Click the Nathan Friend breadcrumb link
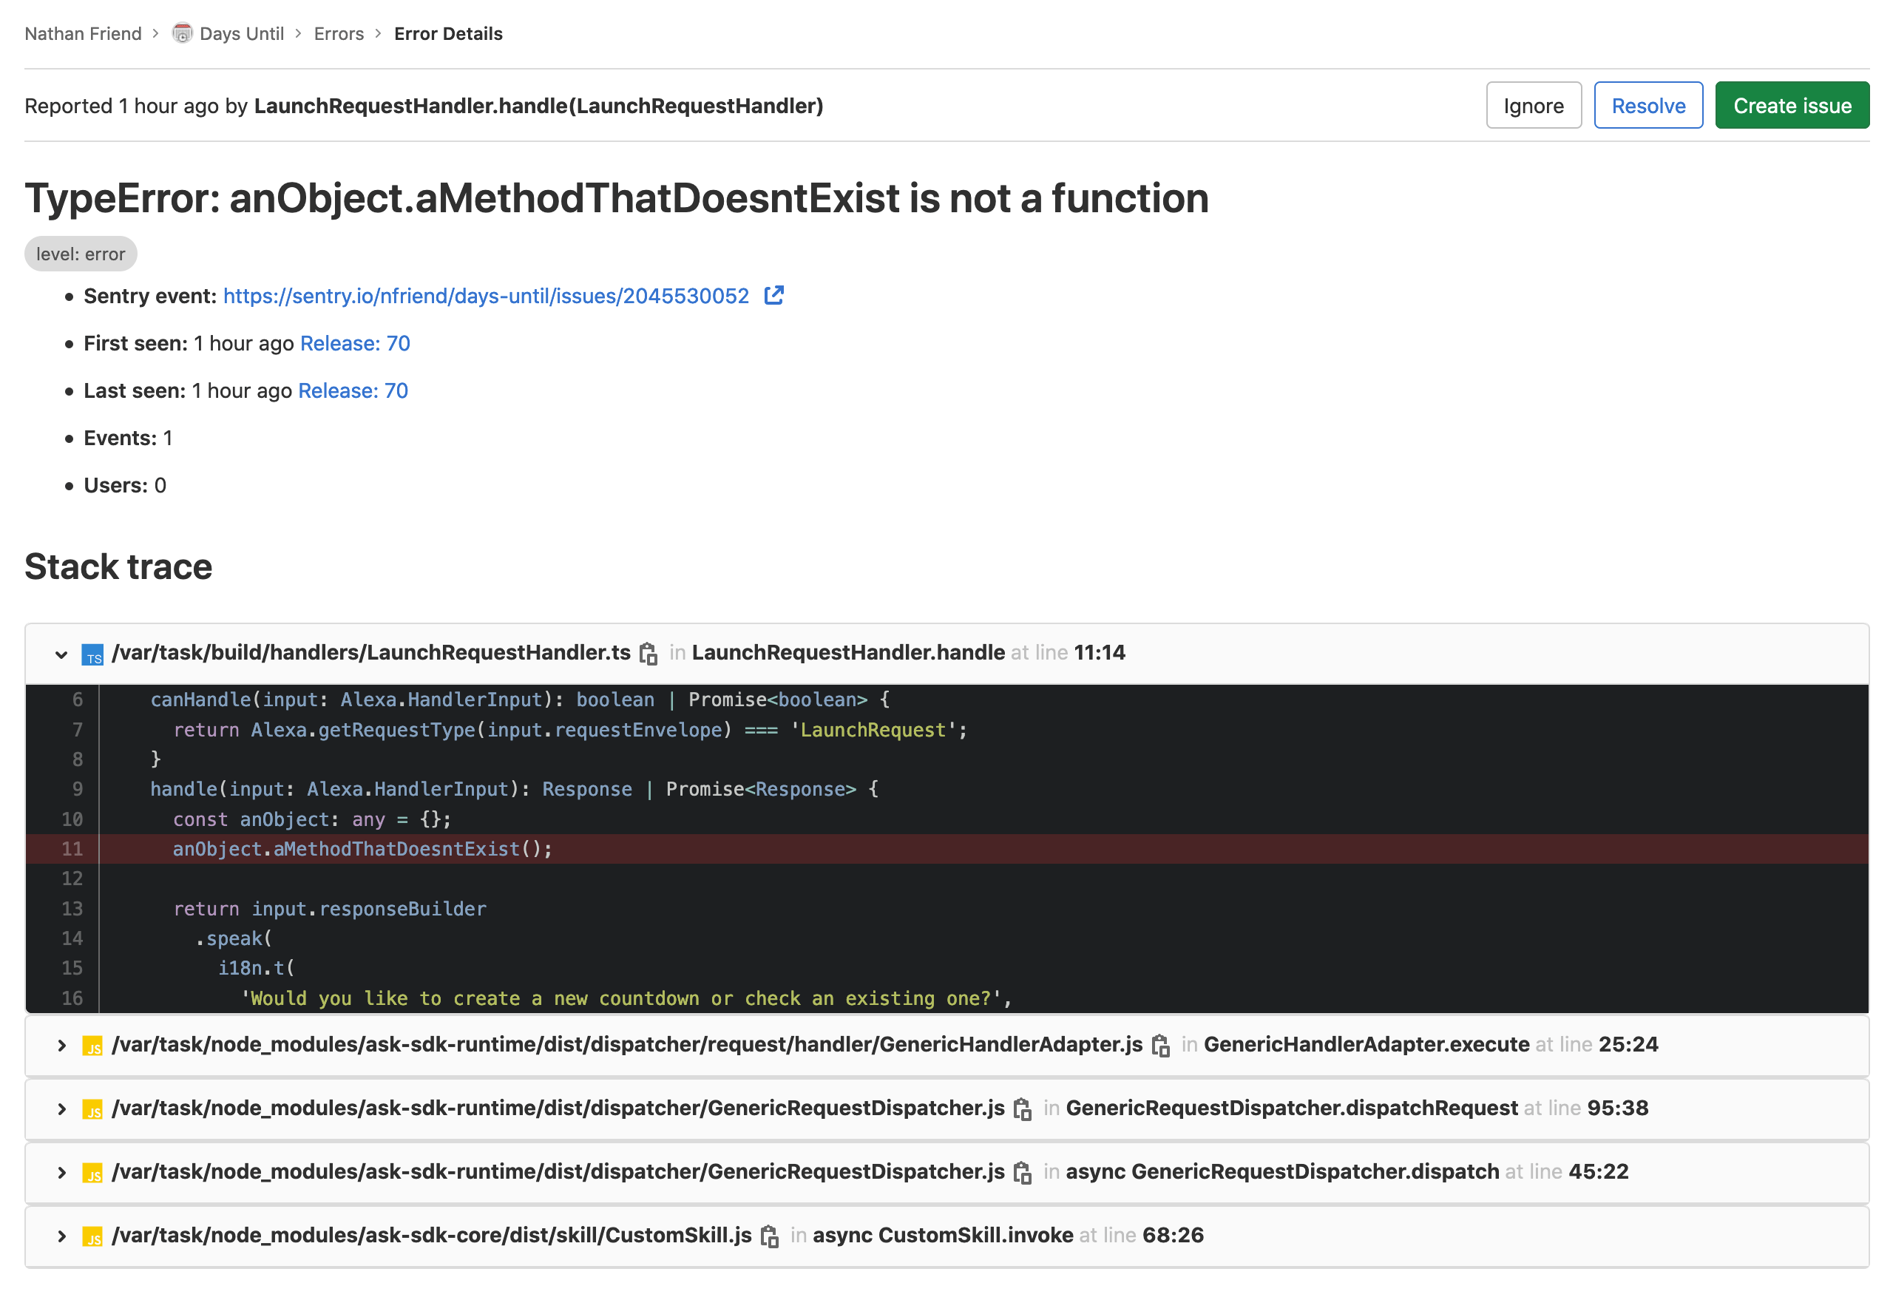 click(82, 33)
